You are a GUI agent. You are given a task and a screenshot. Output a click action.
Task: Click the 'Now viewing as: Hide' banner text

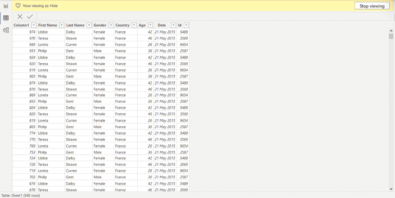[x=40, y=6]
